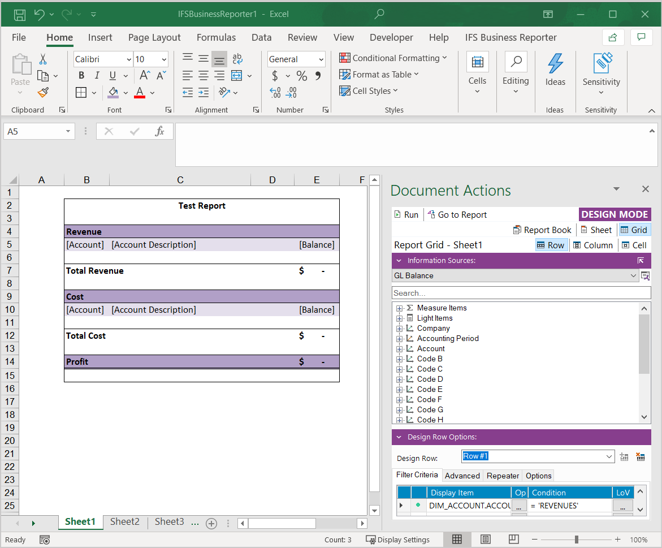662x548 pixels.
Task: Apply Bold formatting to selection
Action: pyautogui.click(x=81, y=76)
